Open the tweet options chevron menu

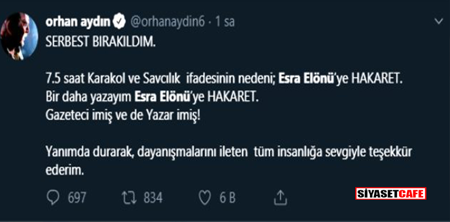point(439,22)
